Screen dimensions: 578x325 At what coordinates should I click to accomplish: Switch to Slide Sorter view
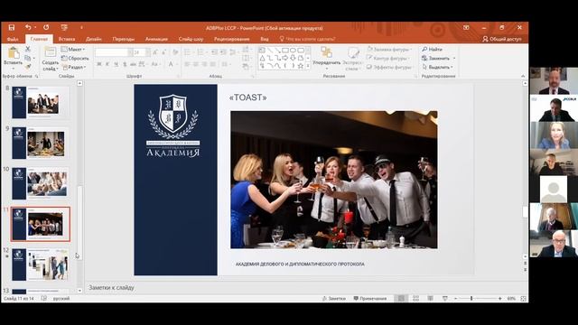pos(415,299)
